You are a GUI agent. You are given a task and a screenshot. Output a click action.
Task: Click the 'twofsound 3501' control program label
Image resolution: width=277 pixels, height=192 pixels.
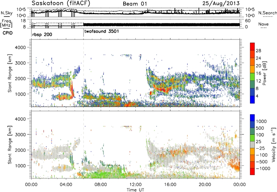[x=101, y=32]
